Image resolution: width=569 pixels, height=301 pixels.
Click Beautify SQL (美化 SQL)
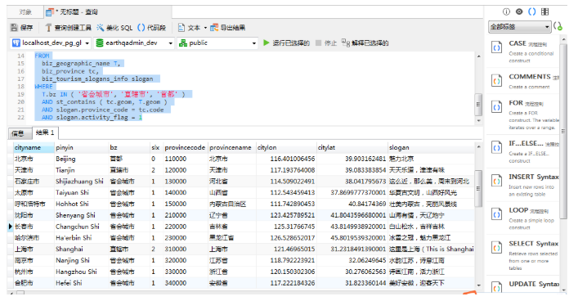pos(114,28)
